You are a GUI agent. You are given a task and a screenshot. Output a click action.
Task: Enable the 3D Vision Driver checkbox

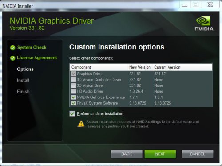coord(74,85)
